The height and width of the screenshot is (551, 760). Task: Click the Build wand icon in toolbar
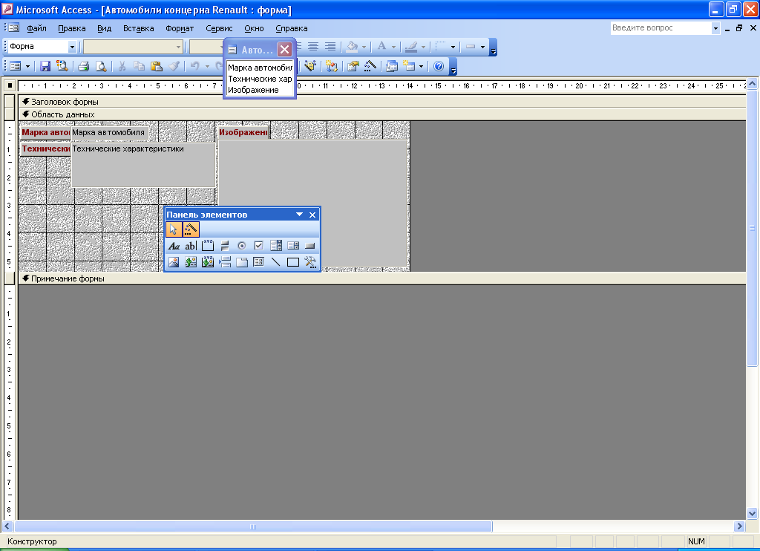370,66
